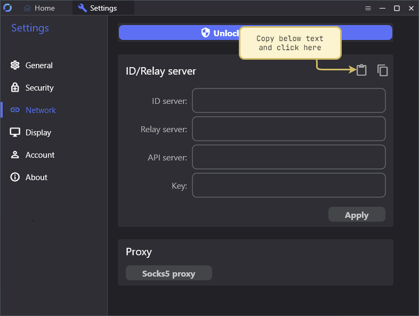This screenshot has width=419, height=316.
Task: Open the Socks5 proxy settings
Action: (168, 273)
